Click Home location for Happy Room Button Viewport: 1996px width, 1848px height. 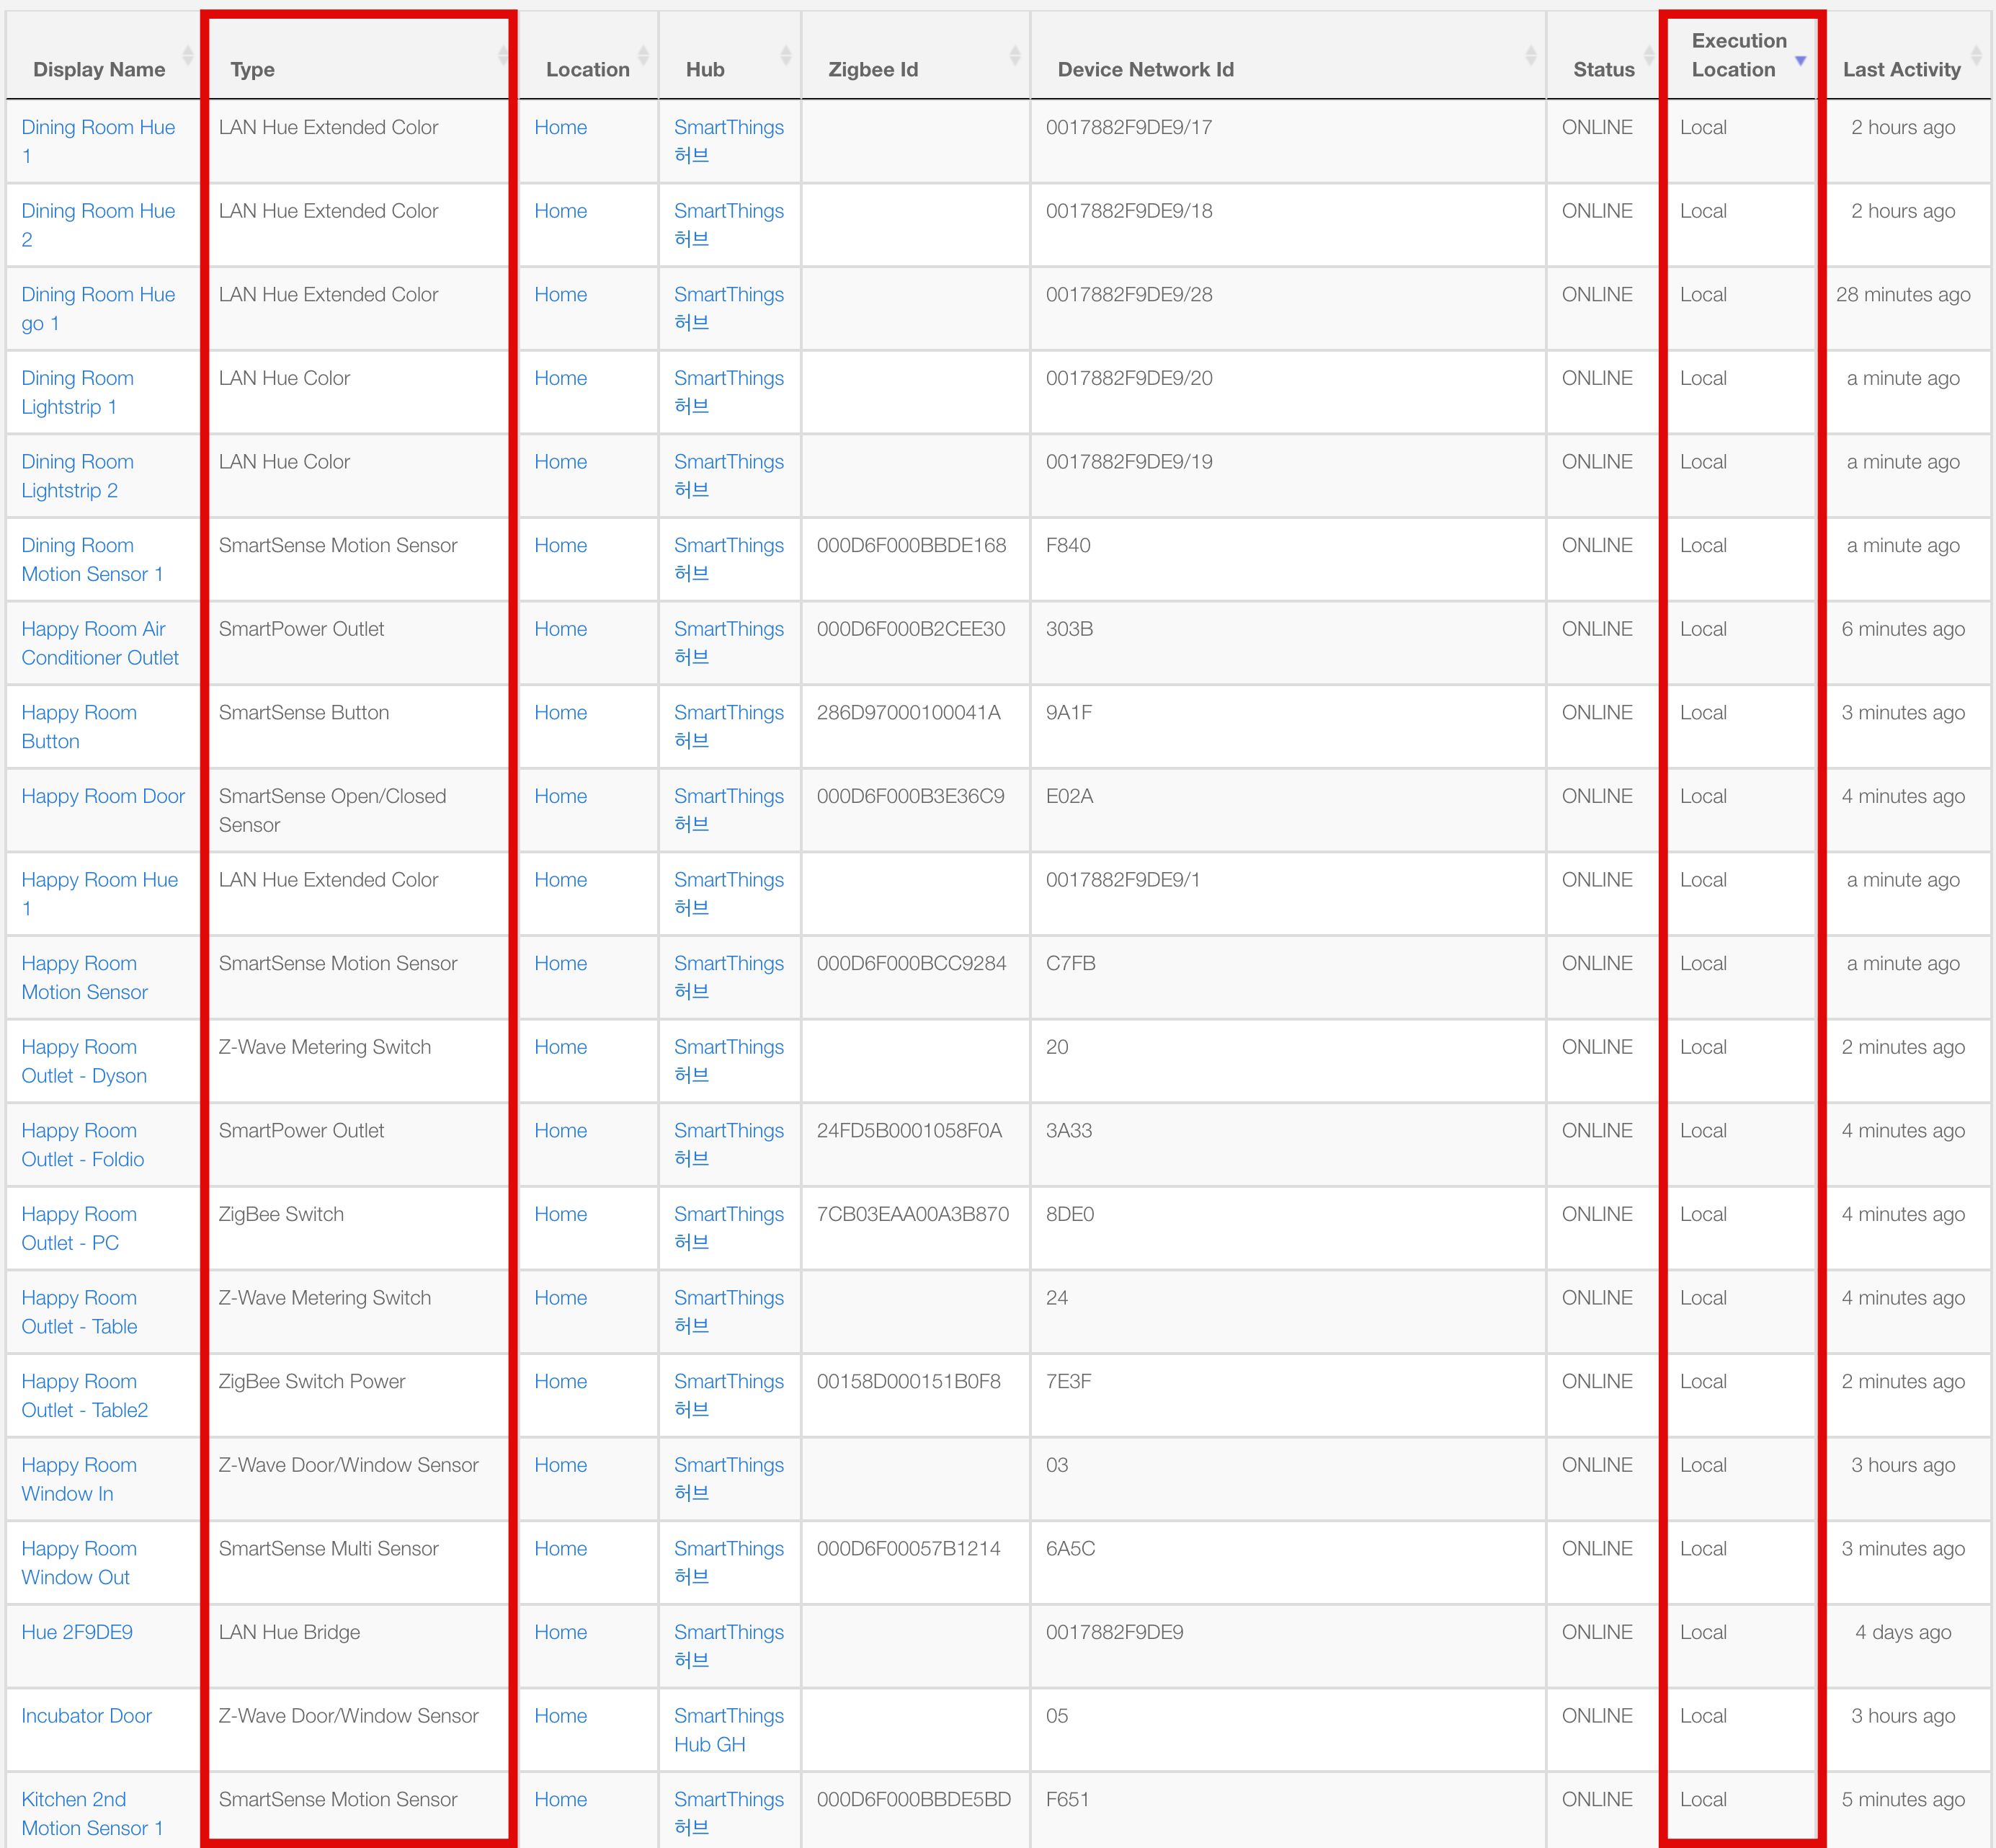560,713
